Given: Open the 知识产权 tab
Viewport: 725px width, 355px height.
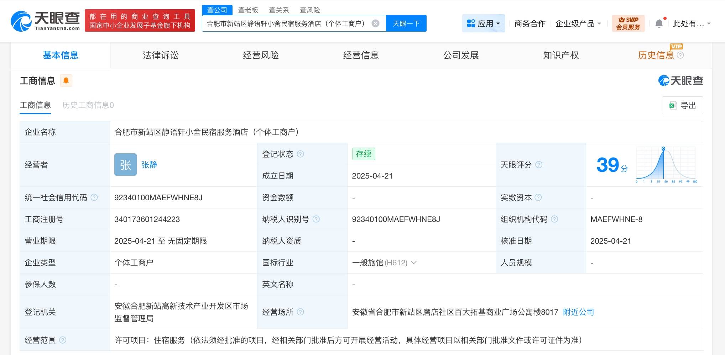Looking at the screenshot, I should click(561, 55).
